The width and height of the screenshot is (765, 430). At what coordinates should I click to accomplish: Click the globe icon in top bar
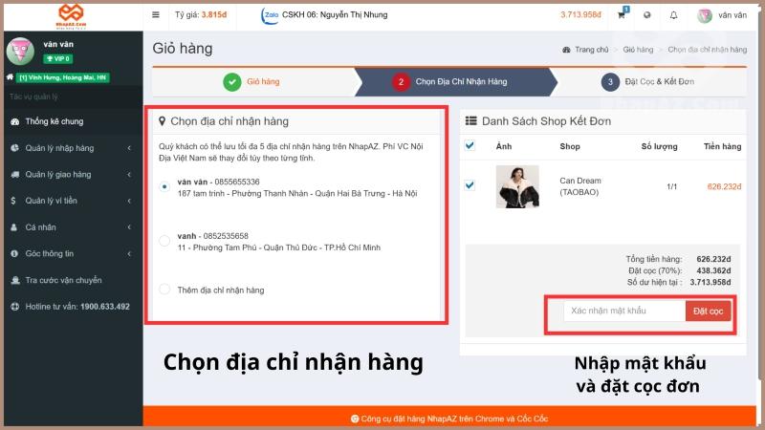(647, 15)
